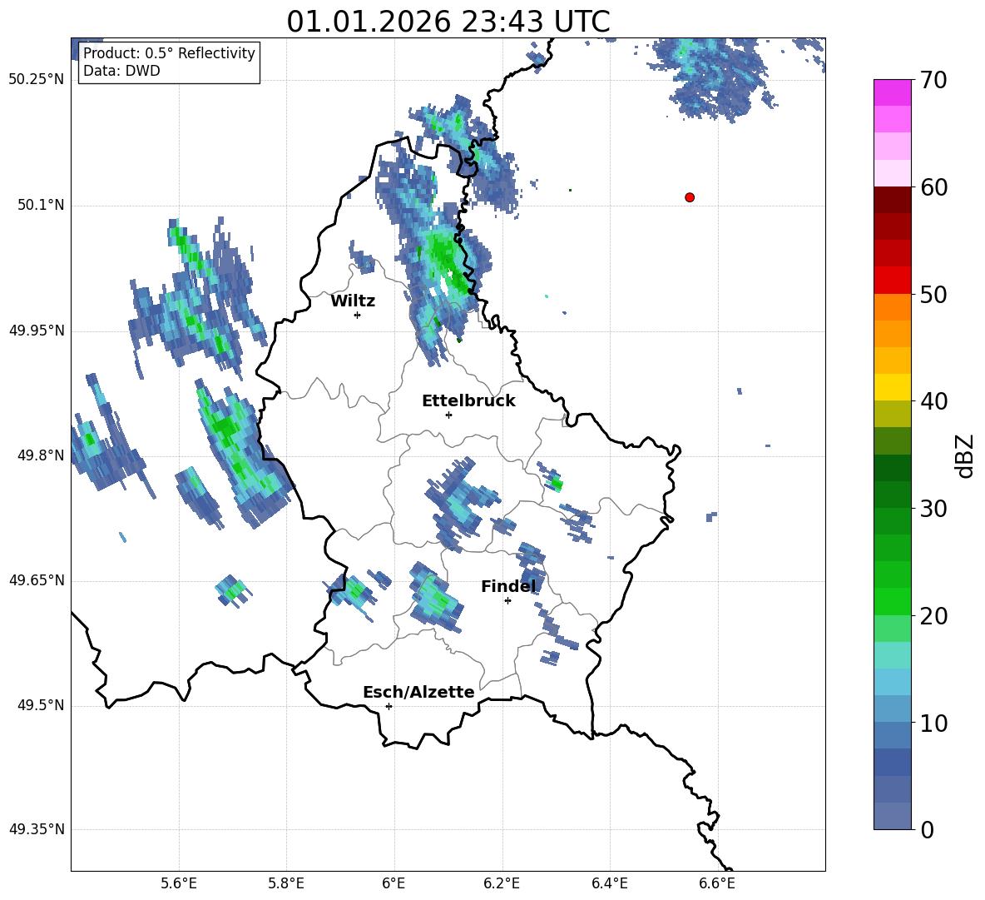Select the Wiltz city label
The height and width of the screenshot is (900, 985).
point(353,301)
